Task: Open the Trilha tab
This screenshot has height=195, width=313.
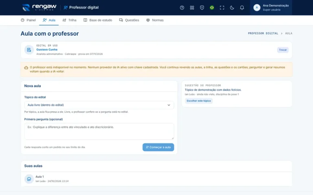Action: [x=69, y=20]
